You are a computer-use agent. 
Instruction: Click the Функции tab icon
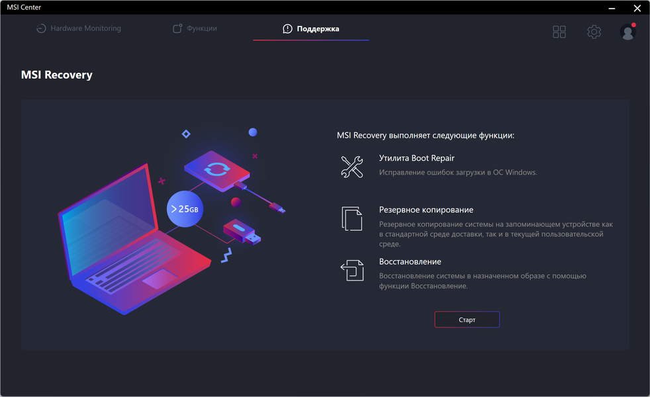[177, 28]
